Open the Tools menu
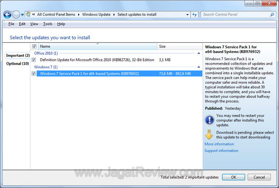 click(47, 24)
